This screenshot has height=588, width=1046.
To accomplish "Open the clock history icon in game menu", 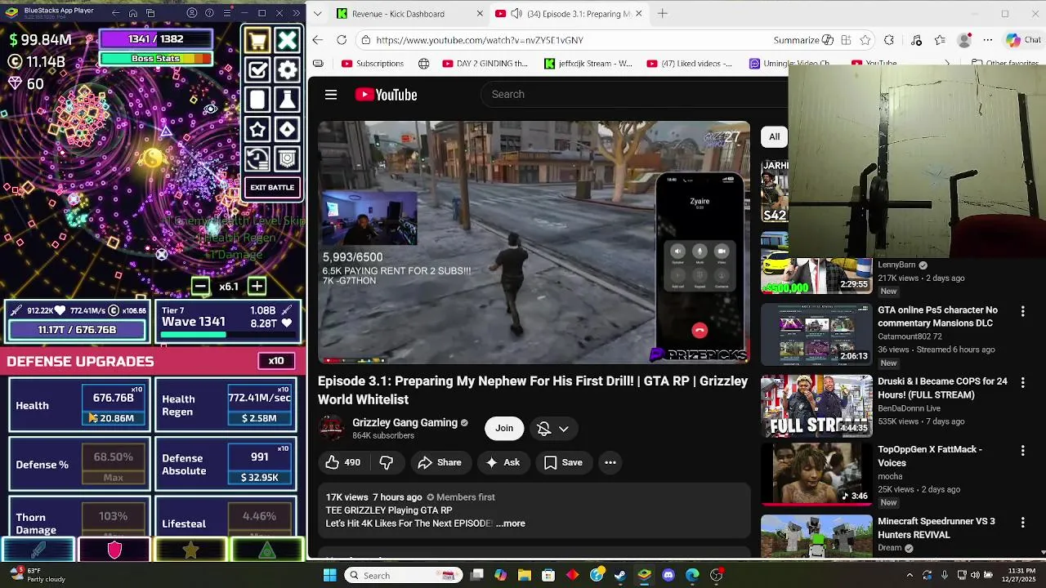I will 257,158.
